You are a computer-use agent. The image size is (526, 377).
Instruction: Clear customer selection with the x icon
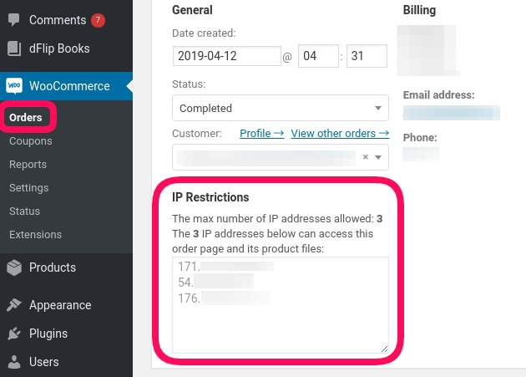pos(365,156)
